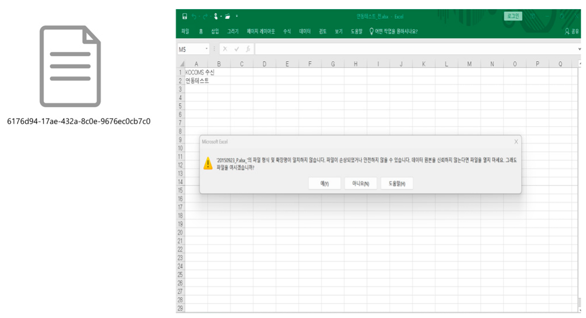Switch to the 데이터 ribbon tab
The image size is (586, 318).
(x=305, y=32)
